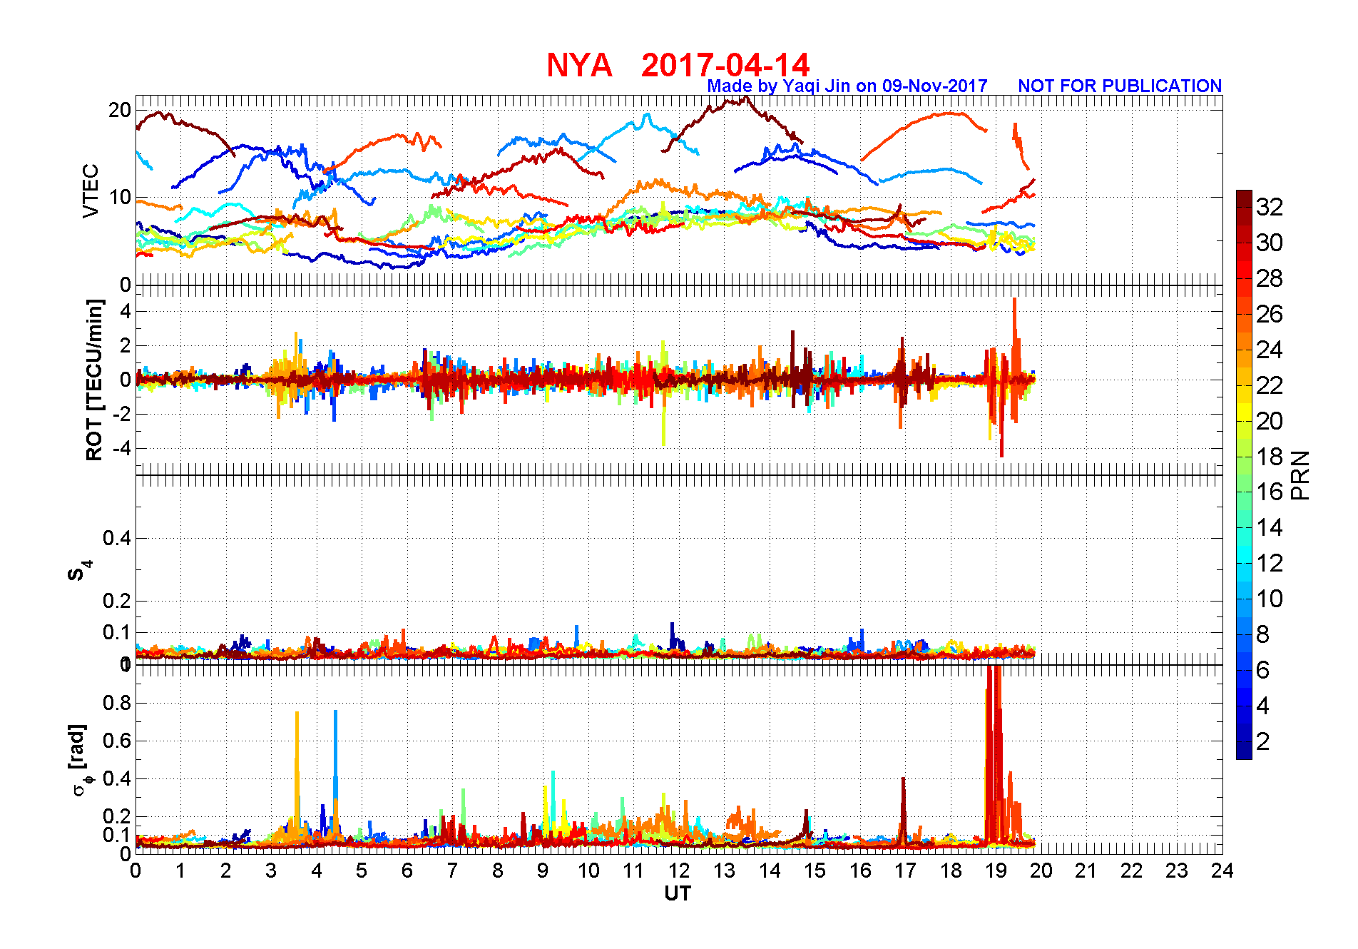Image resolution: width=1358 pixels, height=949 pixels.
Task: Select the "Made by Yaqi Jin on 09-Nov-2017" text
Action: pyautogui.click(x=847, y=86)
